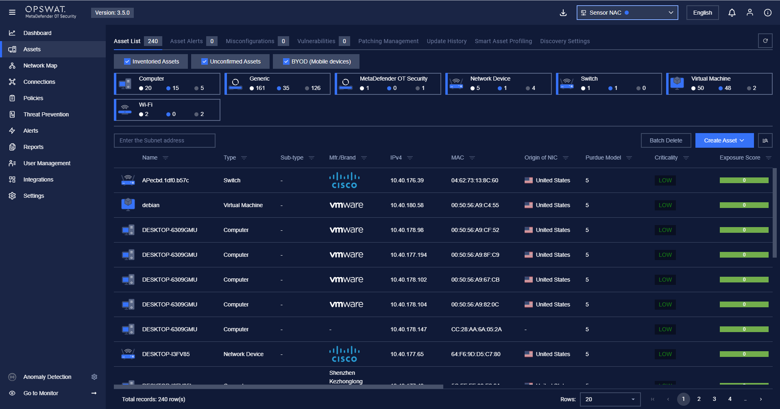This screenshot has width=780, height=409.
Task: Open the notifications bell
Action: tap(732, 13)
